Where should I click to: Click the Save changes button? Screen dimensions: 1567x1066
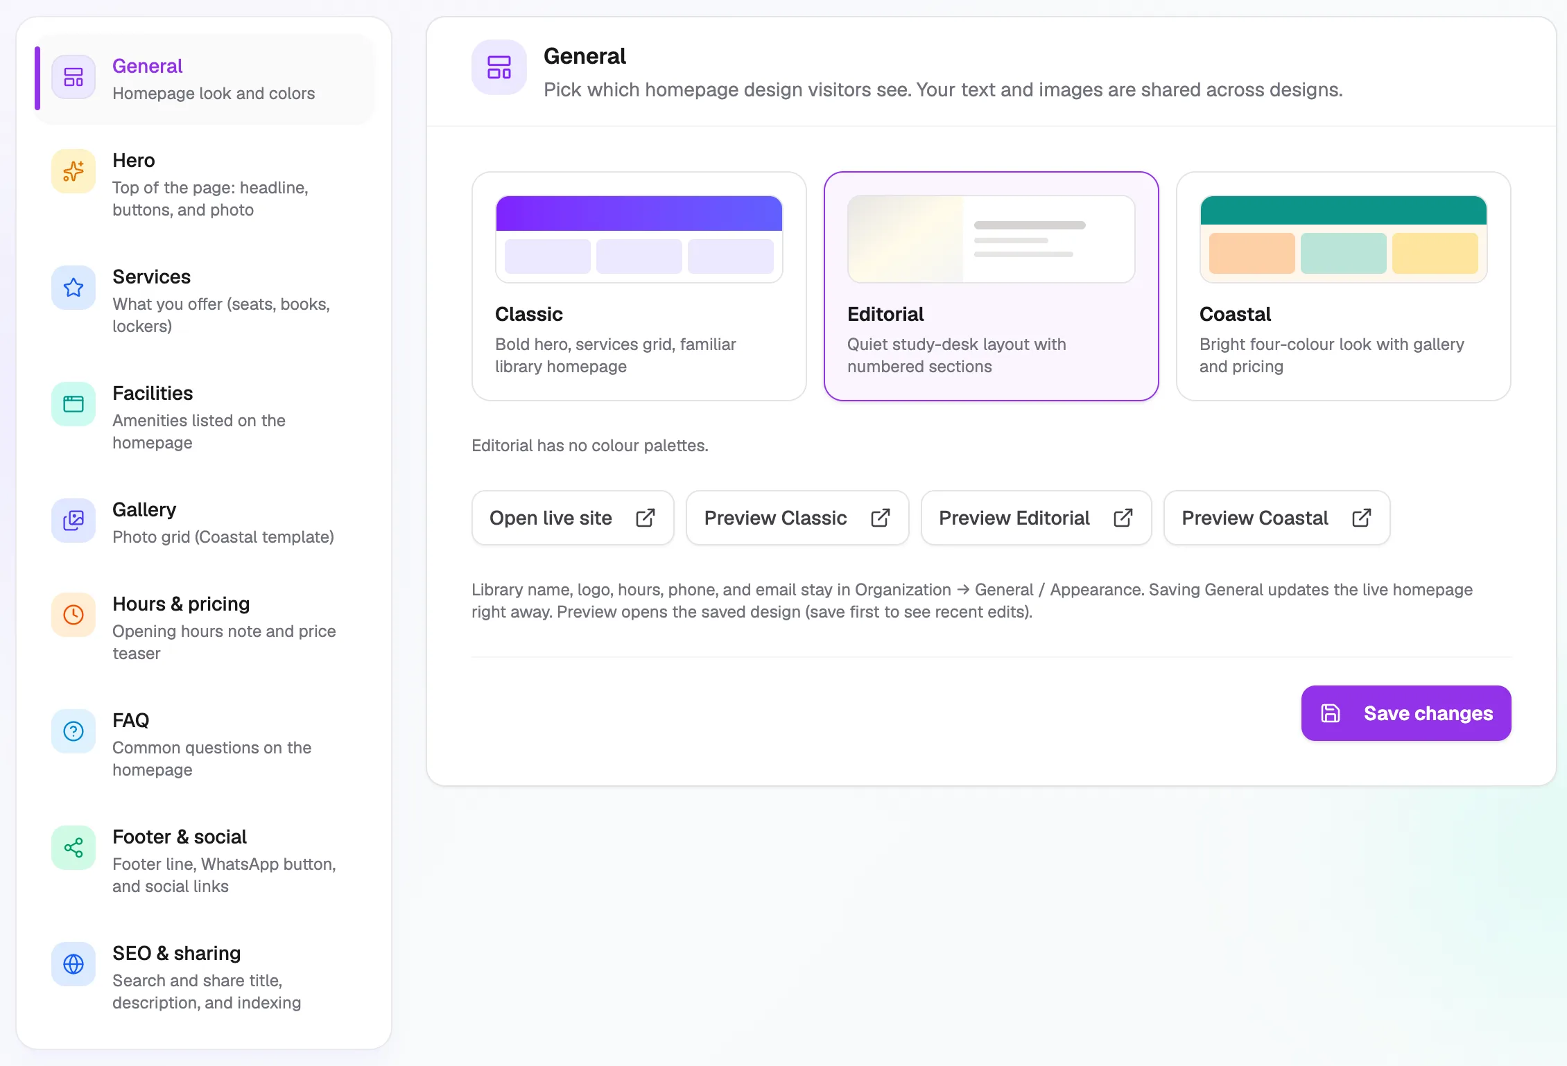[x=1406, y=713]
